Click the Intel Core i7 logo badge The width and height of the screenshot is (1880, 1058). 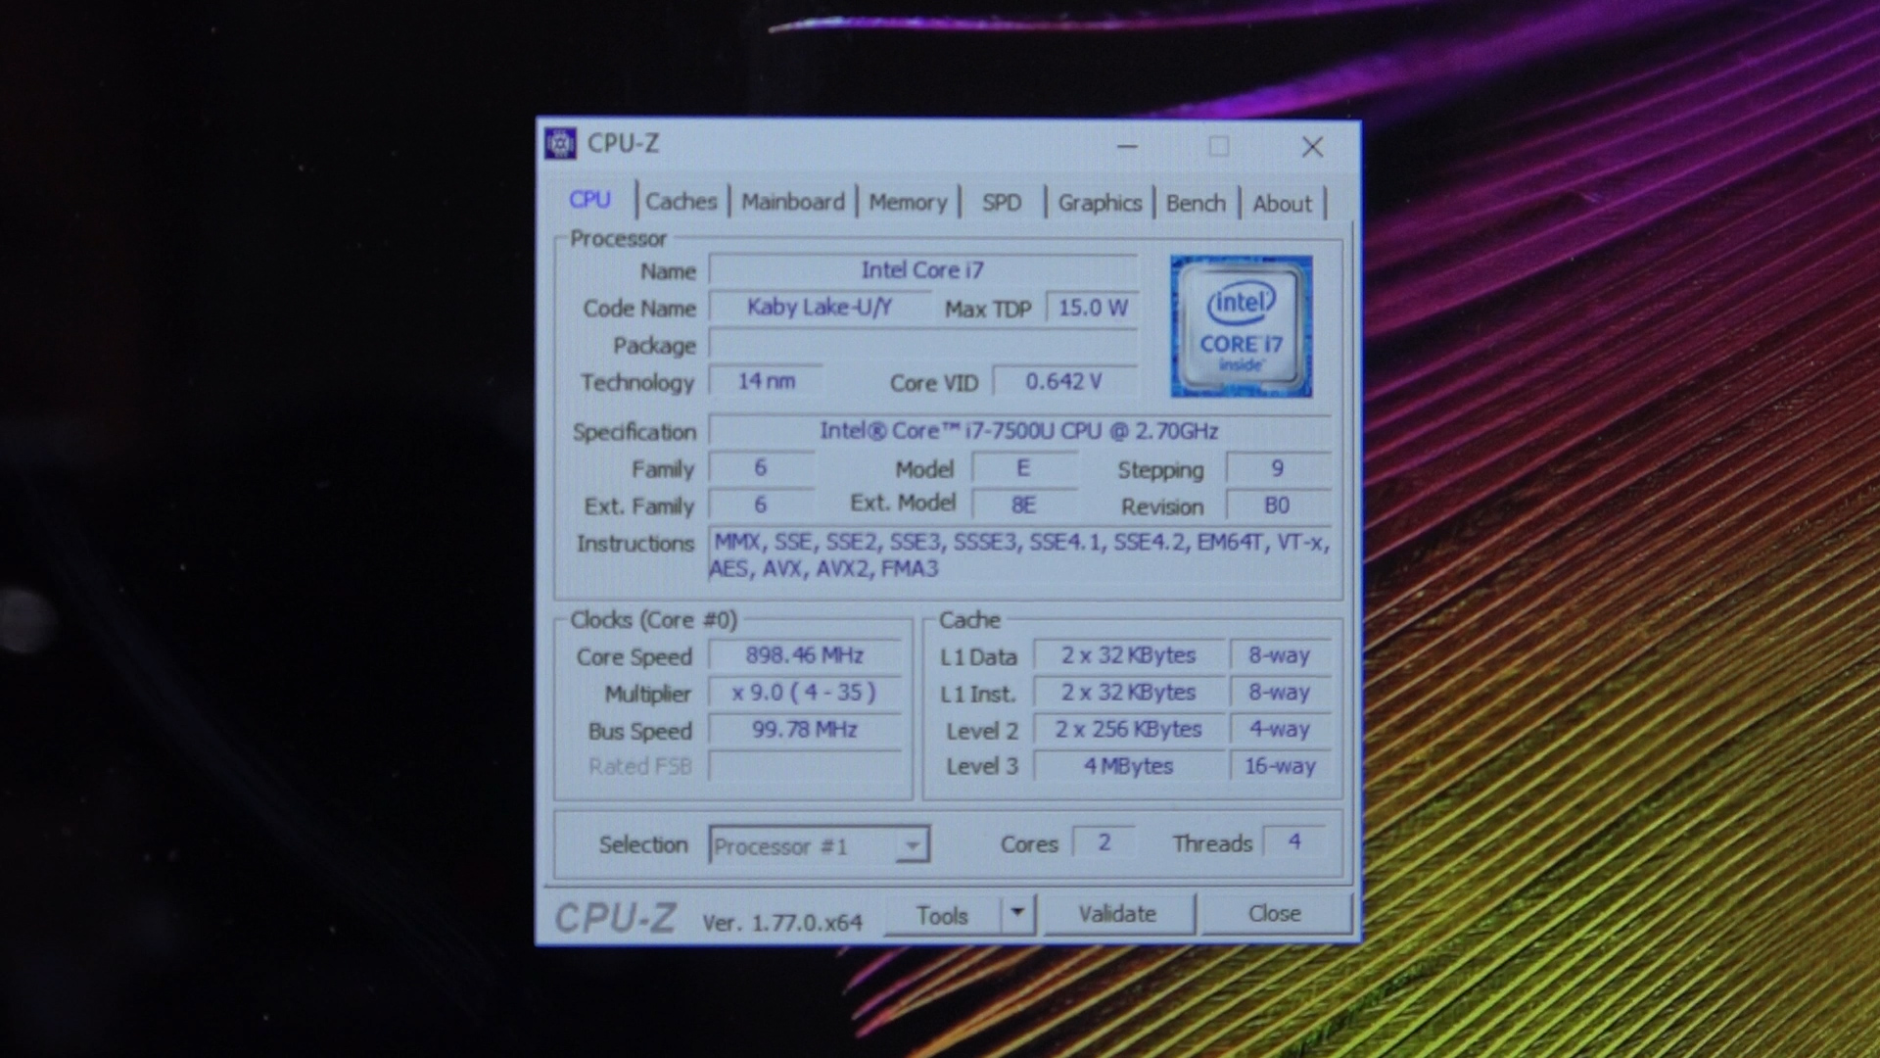[1241, 326]
